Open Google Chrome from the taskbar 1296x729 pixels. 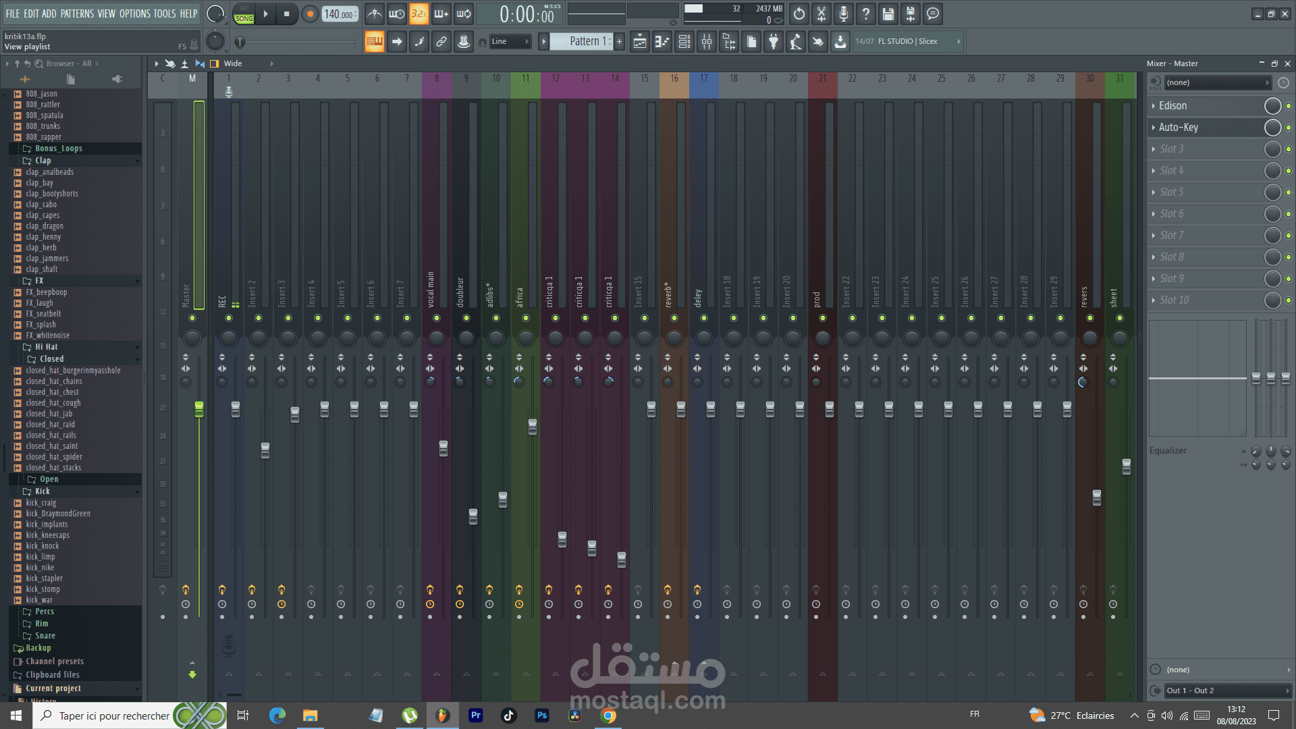(x=608, y=715)
